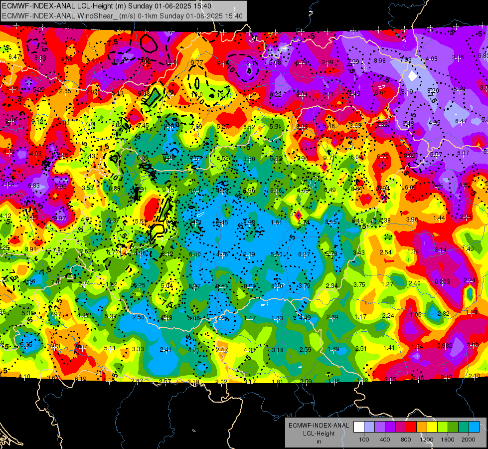Select the sky blue legend swatch
Screen dimensions: 488x449
tap(474, 427)
